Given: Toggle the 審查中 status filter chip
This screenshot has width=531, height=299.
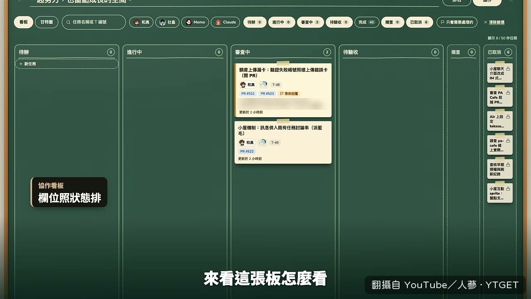Looking at the screenshot, I should (x=310, y=22).
